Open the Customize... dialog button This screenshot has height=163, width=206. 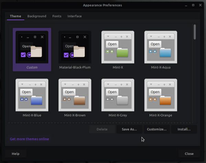(x=156, y=129)
